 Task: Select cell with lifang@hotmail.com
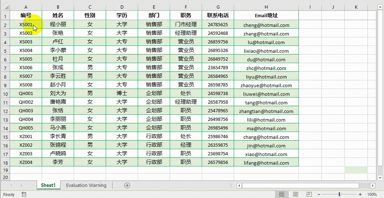coord(266,162)
